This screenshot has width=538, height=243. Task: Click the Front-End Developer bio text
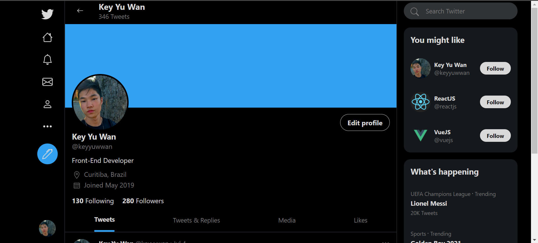coord(103,161)
